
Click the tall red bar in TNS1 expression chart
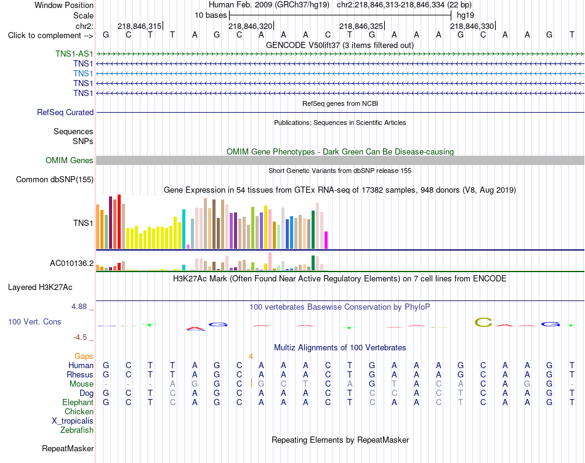119,222
